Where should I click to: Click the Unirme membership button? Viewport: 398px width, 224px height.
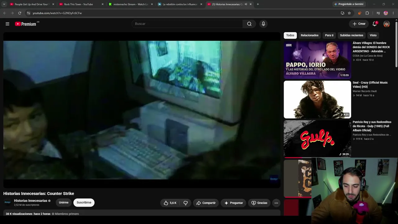click(x=64, y=203)
